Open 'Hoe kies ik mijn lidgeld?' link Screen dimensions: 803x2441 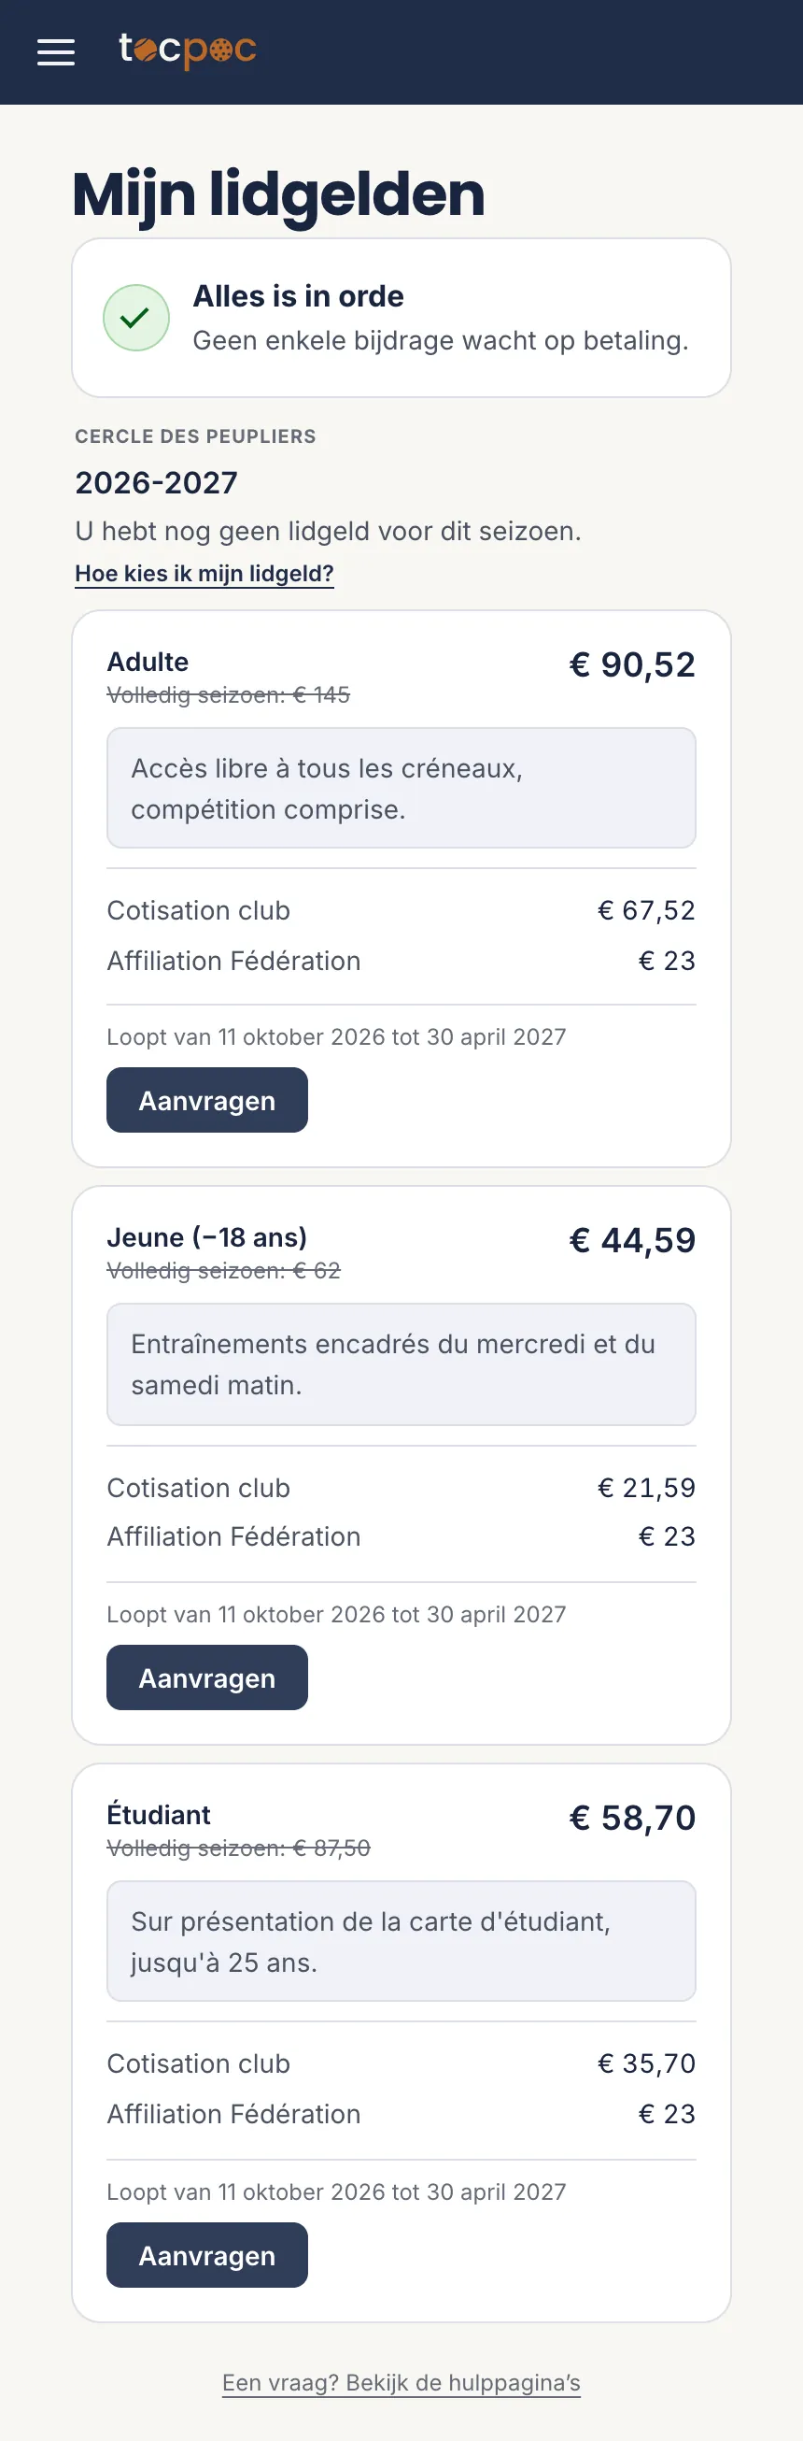(x=204, y=573)
